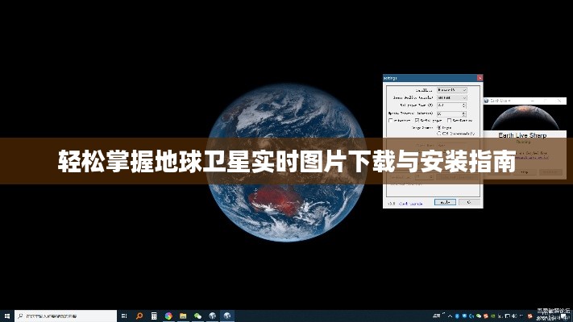Screen dimensions: 573x322
Task: Open the Windows Start menu
Action: click(x=6, y=316)
